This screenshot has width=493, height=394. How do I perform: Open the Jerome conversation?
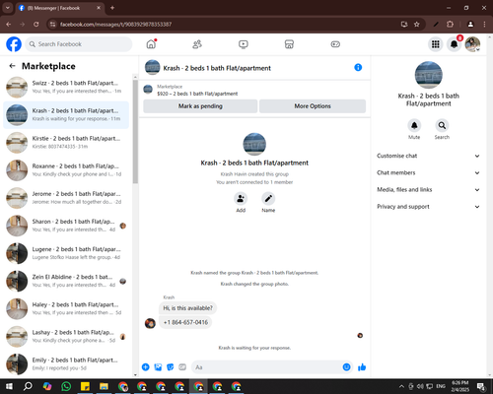coord(66,198)
